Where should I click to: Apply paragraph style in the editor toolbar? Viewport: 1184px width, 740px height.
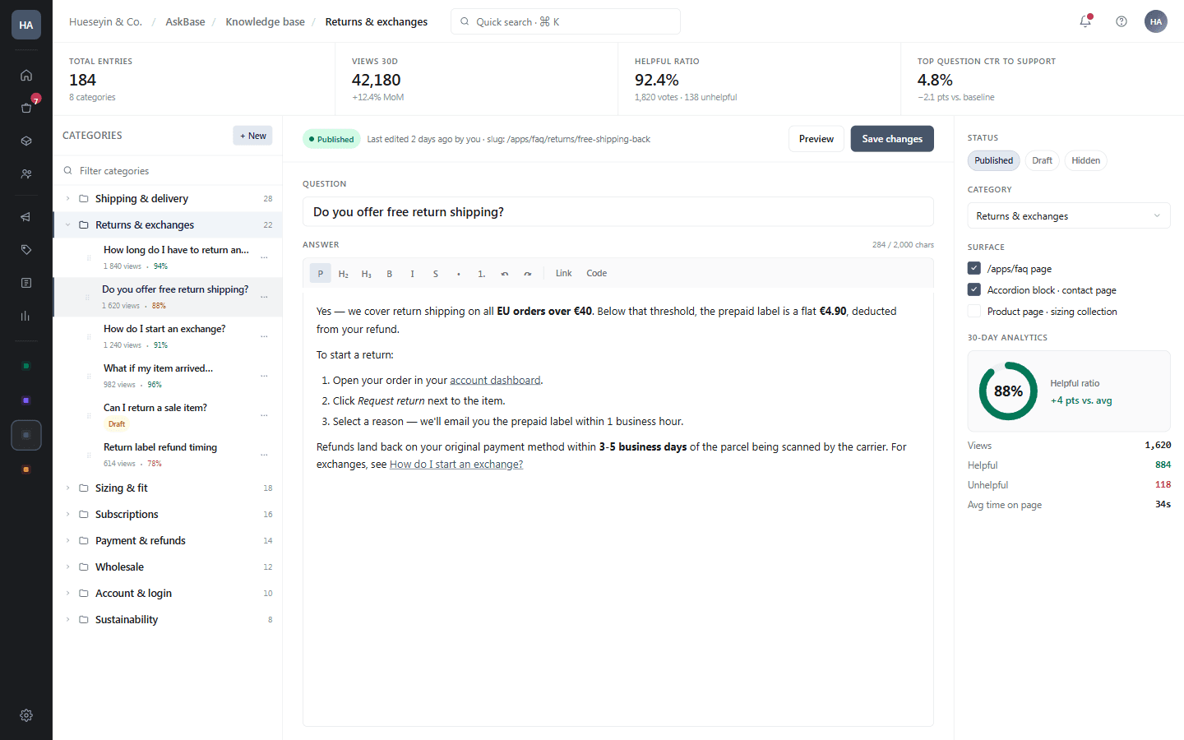tap(321, 274)
